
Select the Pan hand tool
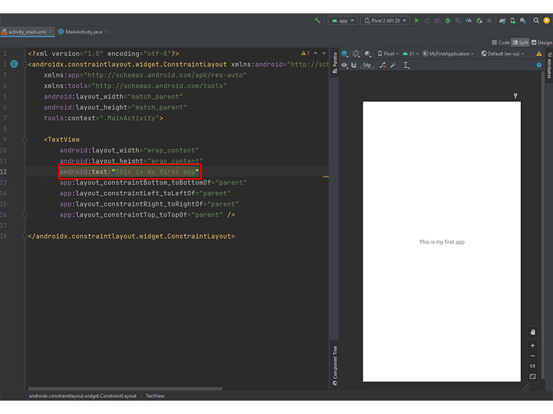point(533,332)
